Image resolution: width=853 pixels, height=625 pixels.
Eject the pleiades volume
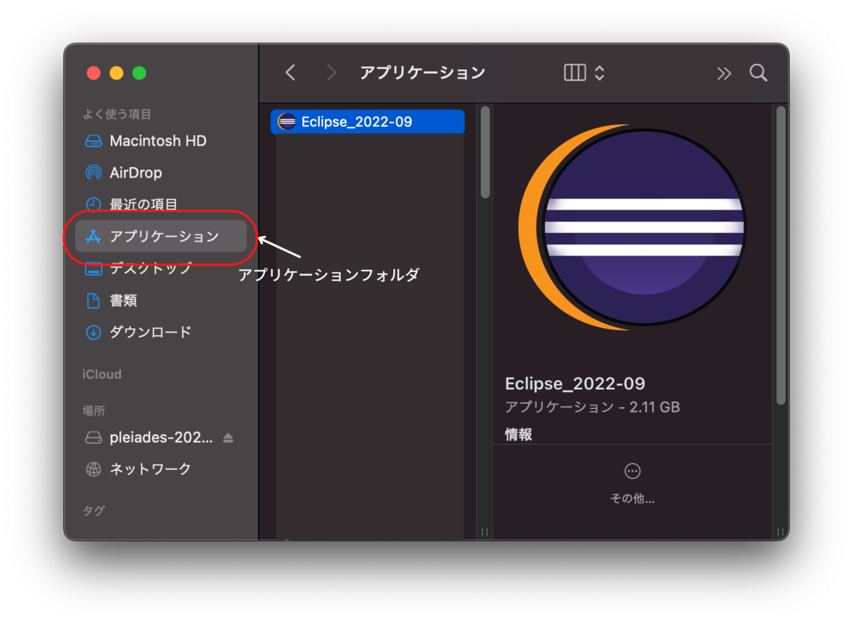(x=227, y=437)
